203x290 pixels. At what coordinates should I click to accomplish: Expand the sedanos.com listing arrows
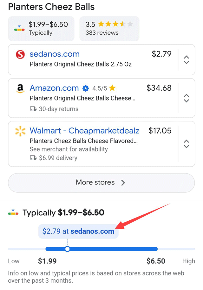pyautogui.click(x=187, y=59)
